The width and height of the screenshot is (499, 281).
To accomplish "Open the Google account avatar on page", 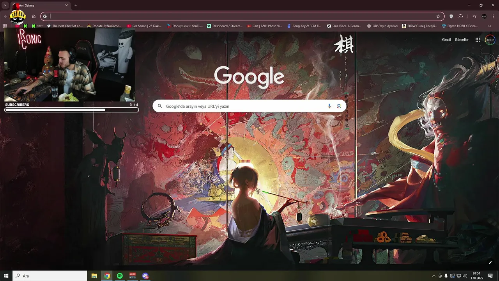I will pyautogui.click(x=490, y=40).
